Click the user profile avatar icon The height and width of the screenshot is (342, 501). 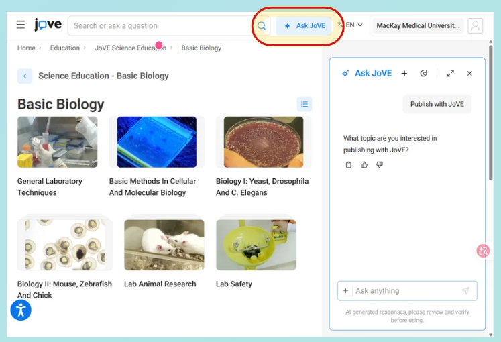tap(475, 26)
